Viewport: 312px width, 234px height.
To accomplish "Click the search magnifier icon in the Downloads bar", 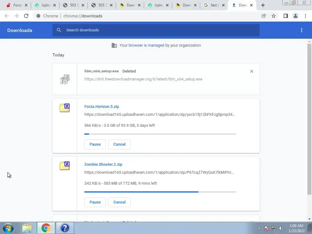I will point(59,30).
